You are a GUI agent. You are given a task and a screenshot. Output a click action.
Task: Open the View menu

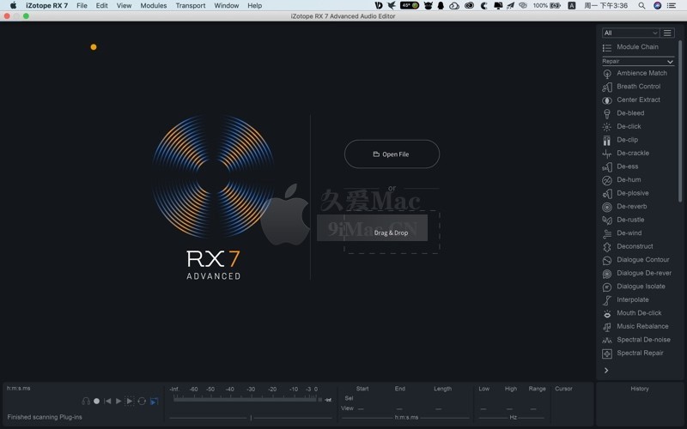point(124,6)
